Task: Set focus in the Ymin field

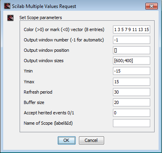Action: (x=131, y=71)
